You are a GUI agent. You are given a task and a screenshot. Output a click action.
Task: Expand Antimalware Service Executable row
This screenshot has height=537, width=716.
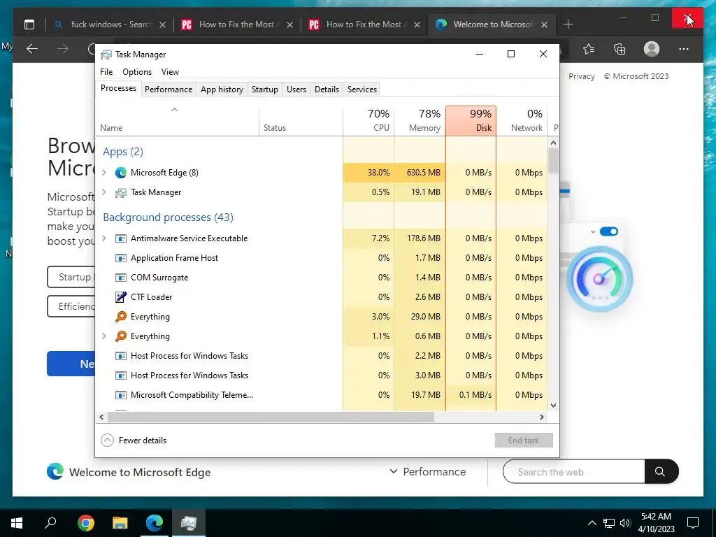tap(104, 238)
